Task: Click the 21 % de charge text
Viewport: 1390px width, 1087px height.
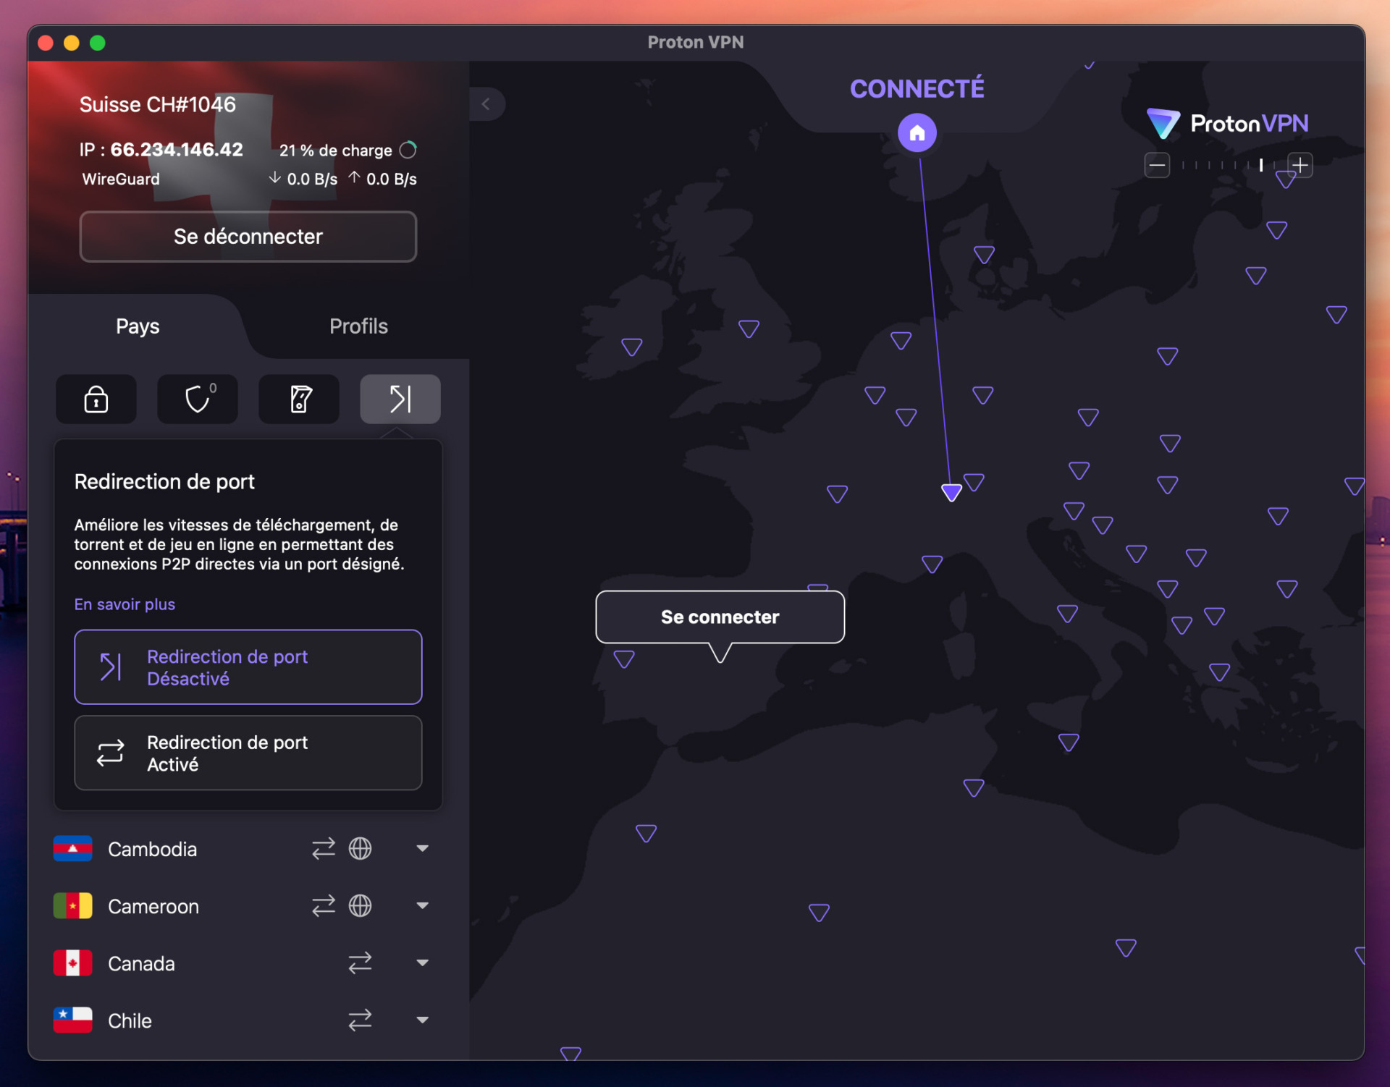Action: pyautogui.click(x=336, y=151)
